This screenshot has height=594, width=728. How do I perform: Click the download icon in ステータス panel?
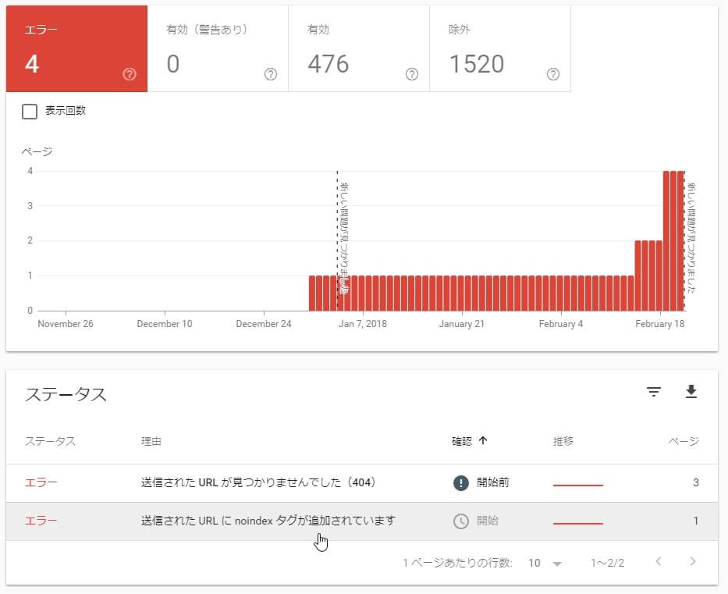pos(691,392)
